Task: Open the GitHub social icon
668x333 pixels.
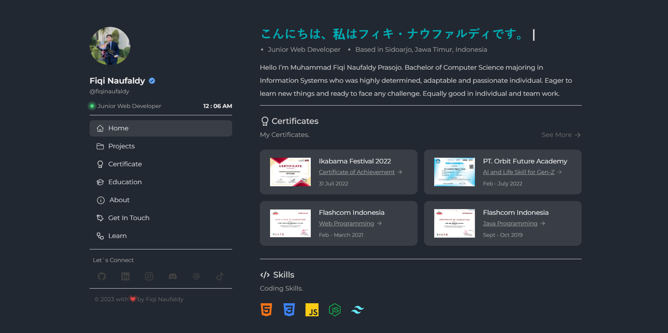Action: pyautogui.click(x=102, y=276)
